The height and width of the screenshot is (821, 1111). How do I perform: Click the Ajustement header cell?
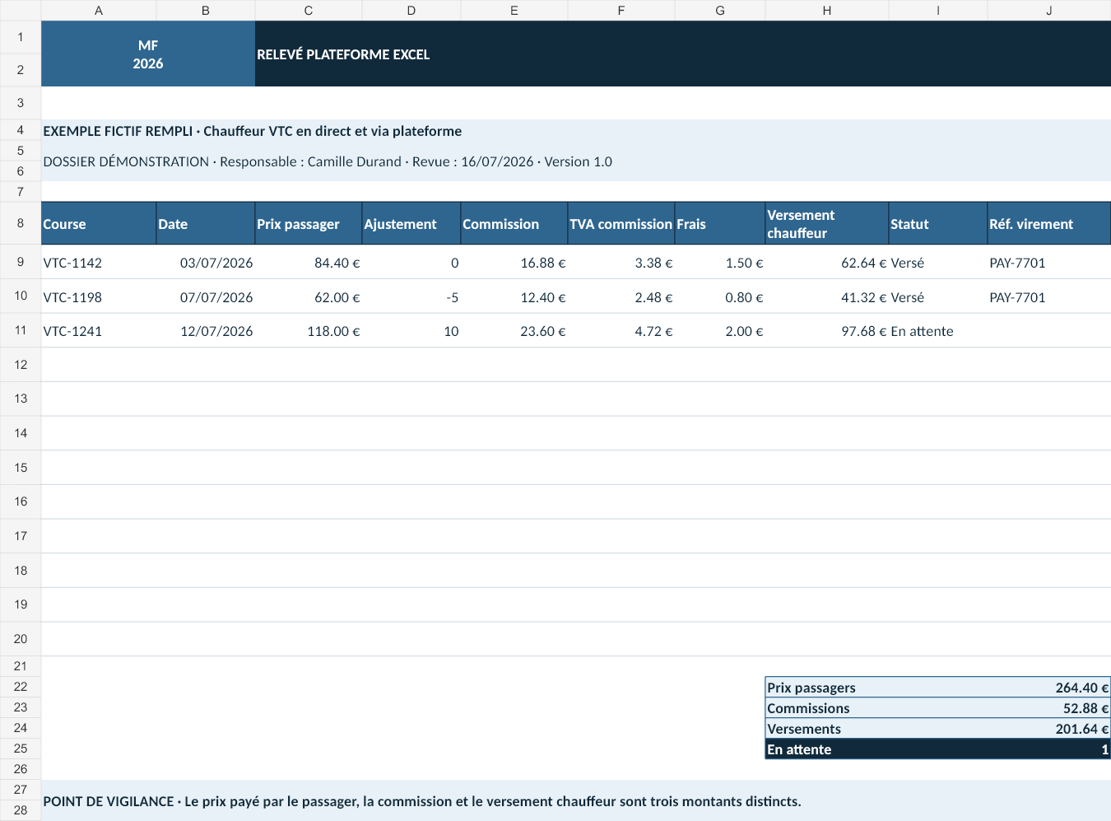point(411,224)
